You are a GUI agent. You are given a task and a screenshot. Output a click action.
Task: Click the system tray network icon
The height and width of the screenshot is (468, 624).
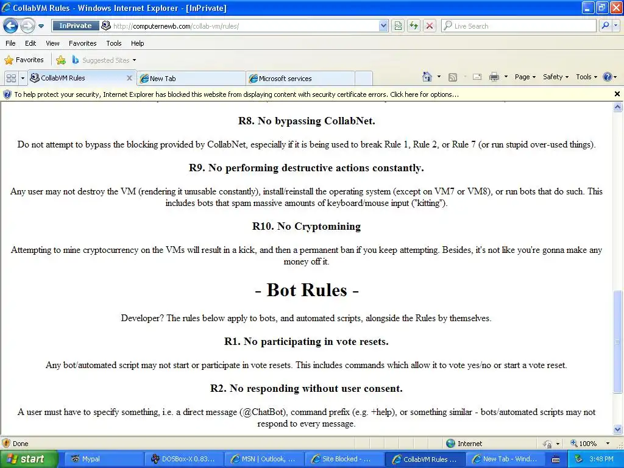coord(578,459)
